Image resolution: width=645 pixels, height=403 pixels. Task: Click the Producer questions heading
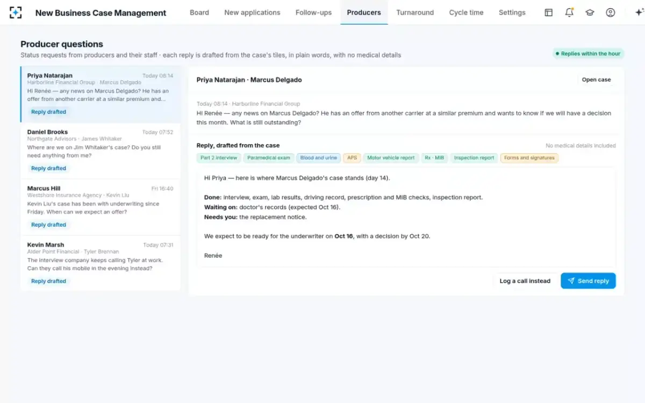(x=62, y=44)
